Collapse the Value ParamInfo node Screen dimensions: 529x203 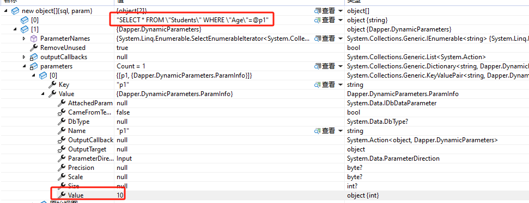click(43, 94)
